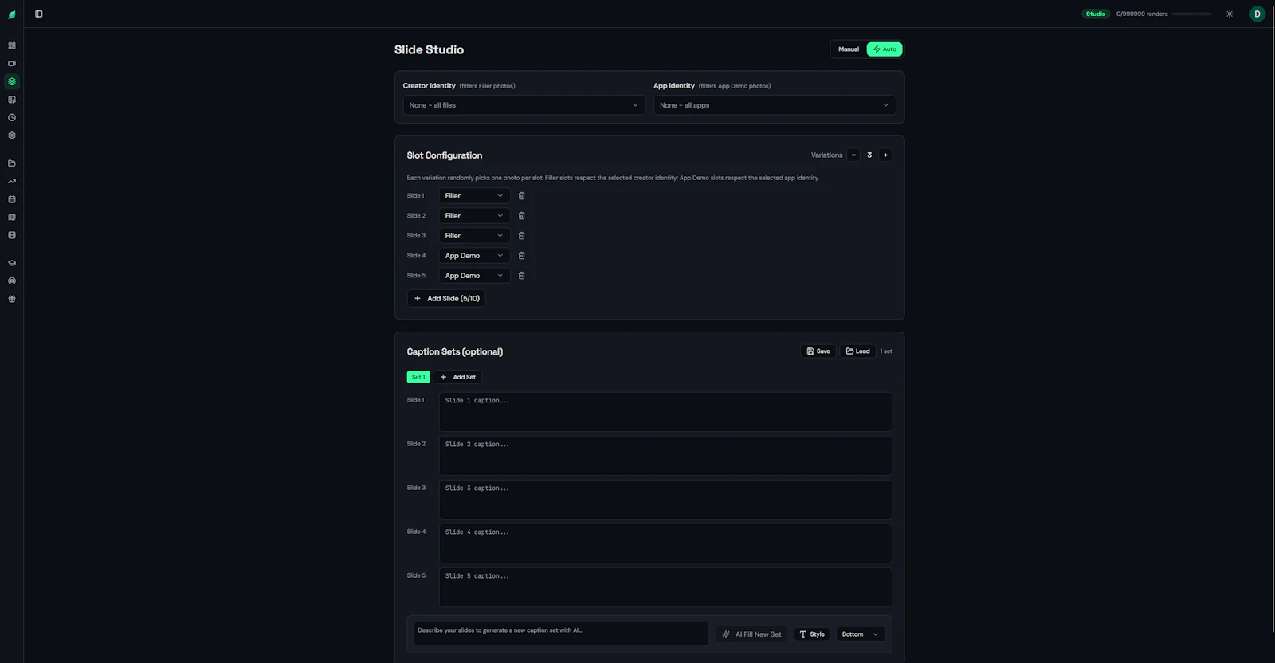
Task: Open the gear settings icon in sidebar
Action: tap(12, 135)
